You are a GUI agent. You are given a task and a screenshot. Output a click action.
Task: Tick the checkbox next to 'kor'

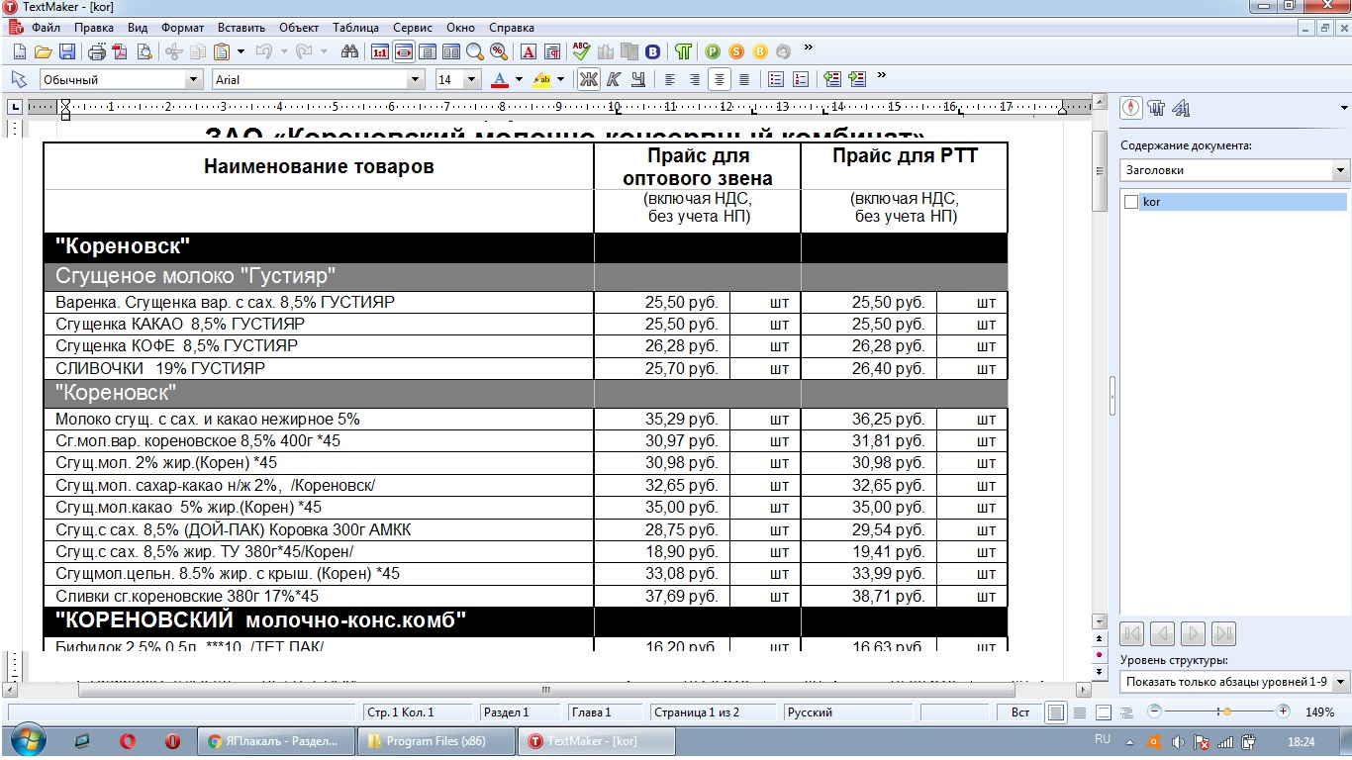point(1131,202)
